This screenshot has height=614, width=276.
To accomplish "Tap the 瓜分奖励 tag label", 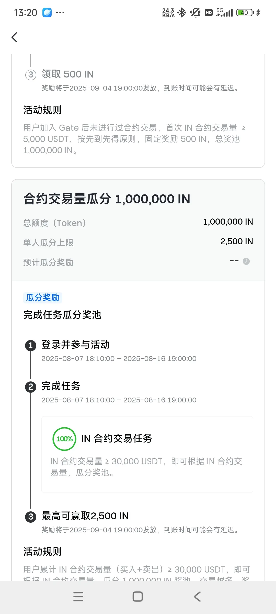I will click(43, 298).
